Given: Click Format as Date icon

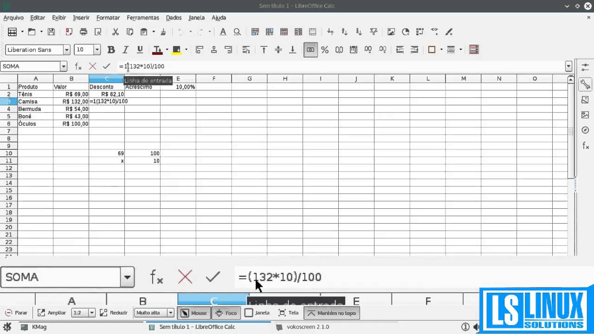Looking at the screenshot, I should 354,50.
